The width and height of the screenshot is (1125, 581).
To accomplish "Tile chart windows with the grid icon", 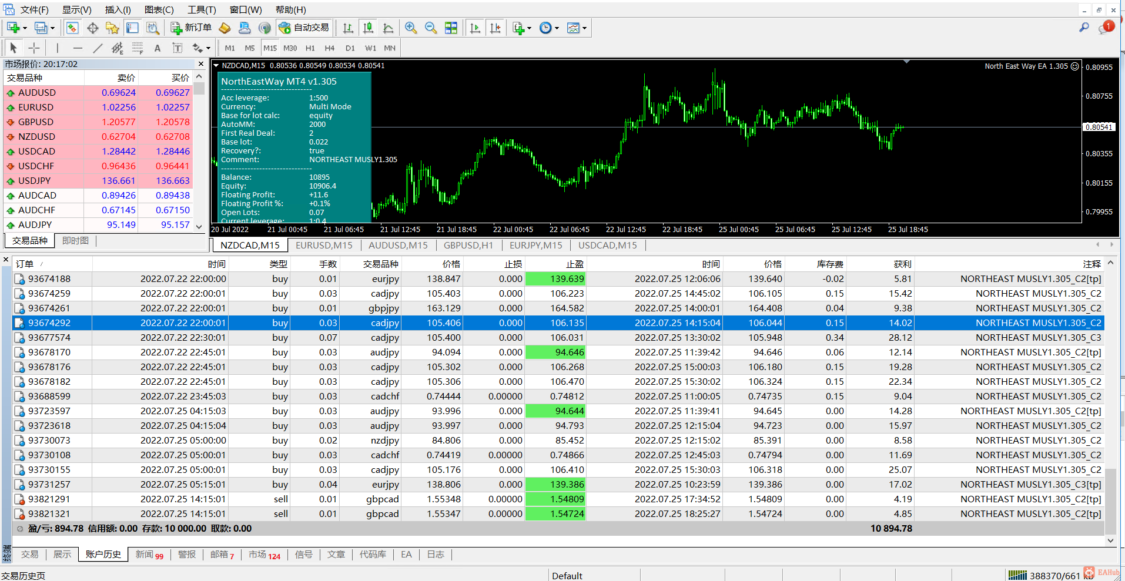I will tap(451, 28).
